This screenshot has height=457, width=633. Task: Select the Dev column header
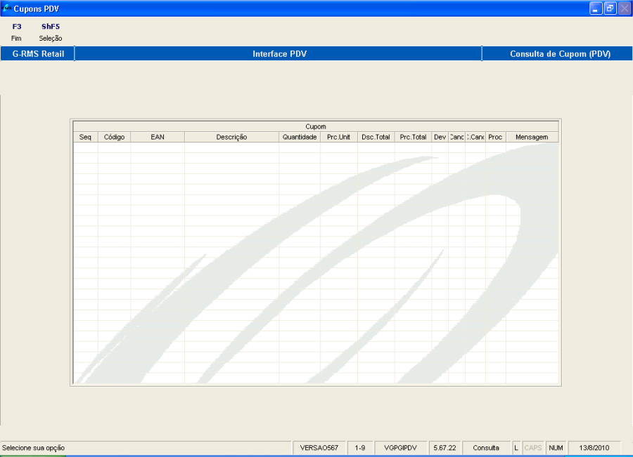point(440,137)
